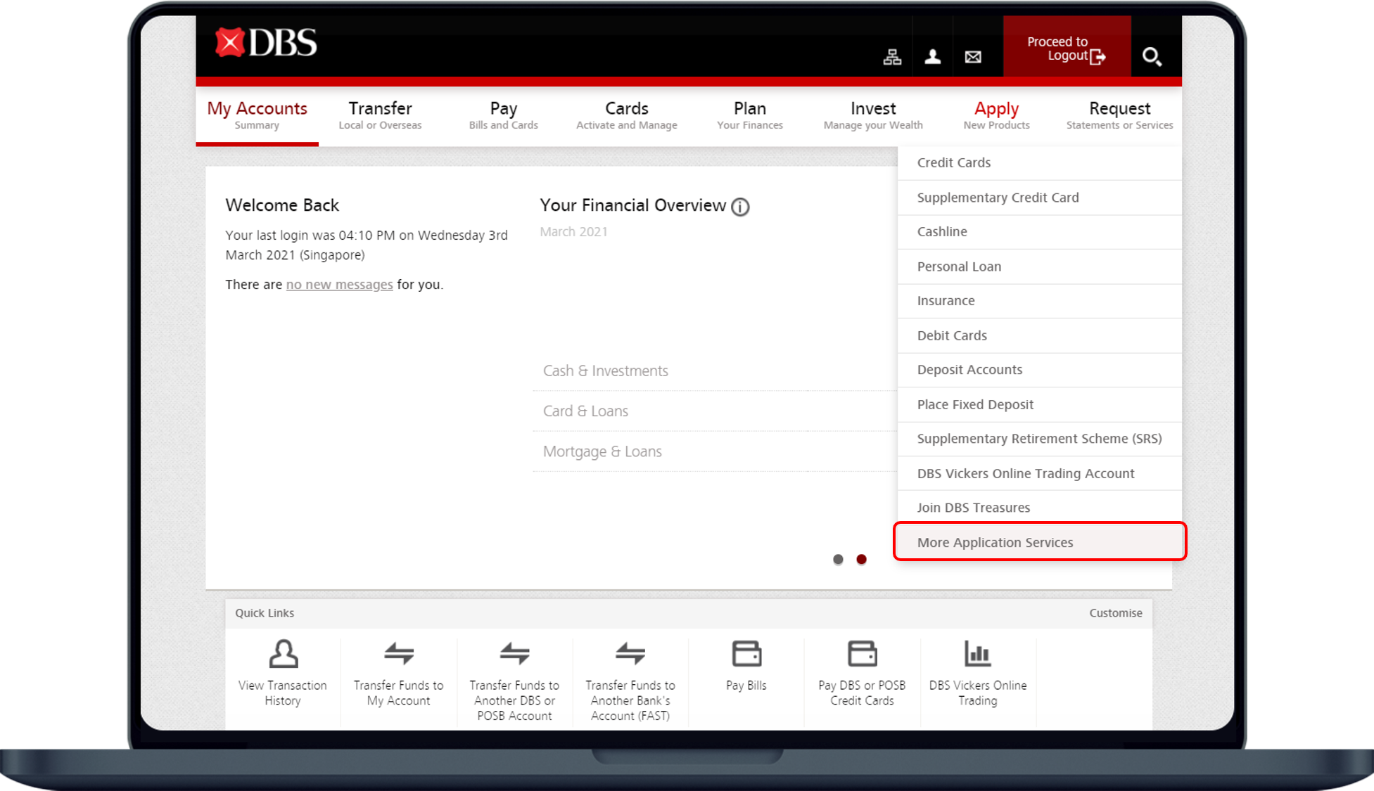
Task: Open the Invest menu
Action: (x=873, y=115)
